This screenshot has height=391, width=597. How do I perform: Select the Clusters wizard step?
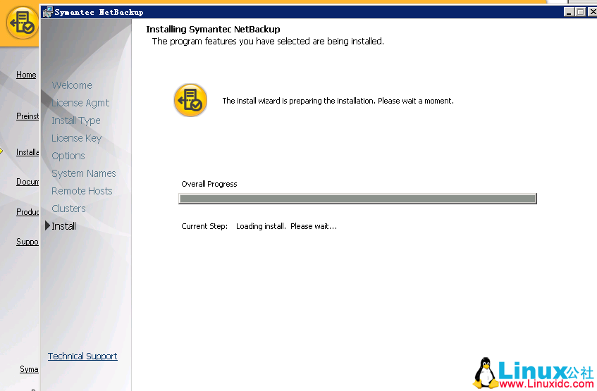pos(68,209)
